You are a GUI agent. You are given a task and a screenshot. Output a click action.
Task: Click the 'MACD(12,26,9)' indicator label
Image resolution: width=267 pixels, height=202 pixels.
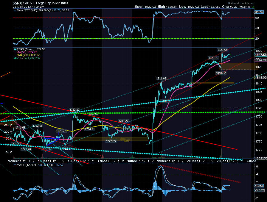point(27,165)
